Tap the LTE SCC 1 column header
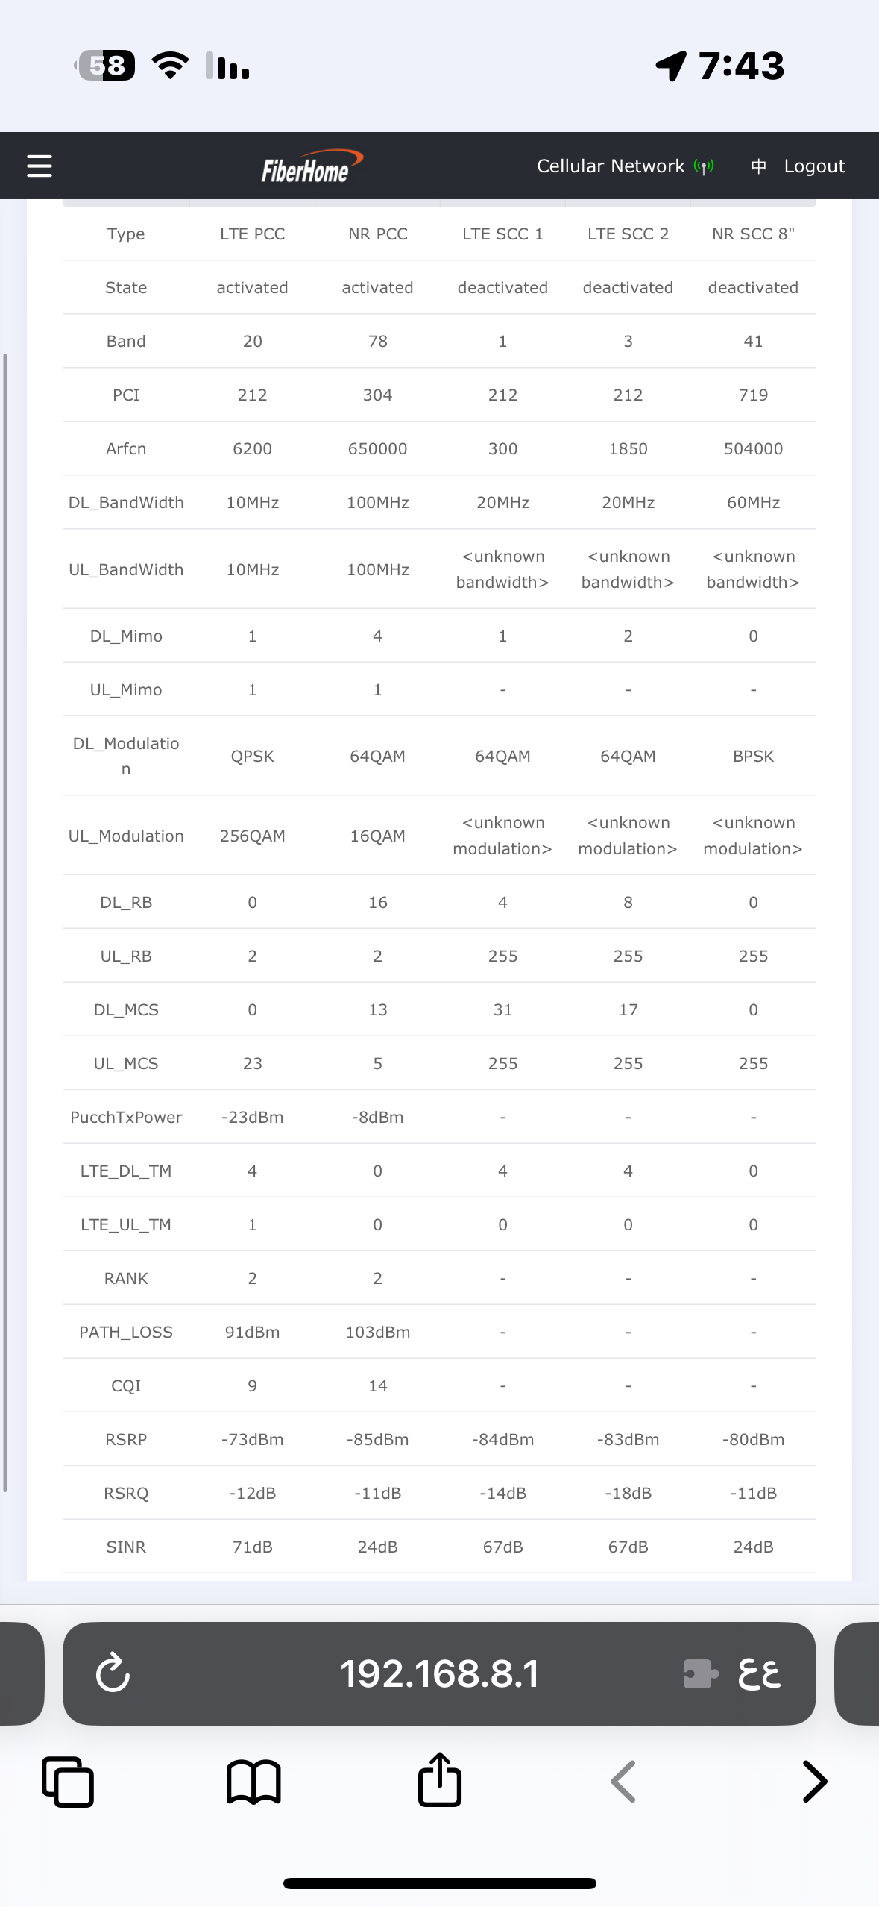Viewport: 879px width, 1907px height. pos(502,234)
